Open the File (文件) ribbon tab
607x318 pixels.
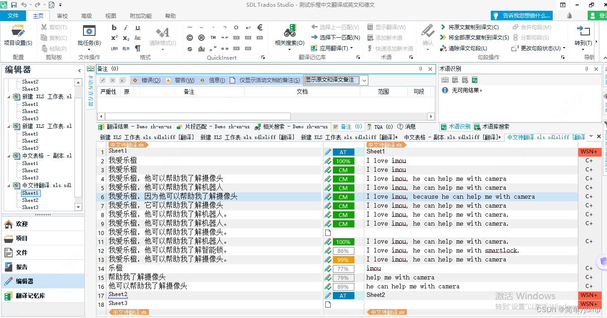(x=13, y=16)
